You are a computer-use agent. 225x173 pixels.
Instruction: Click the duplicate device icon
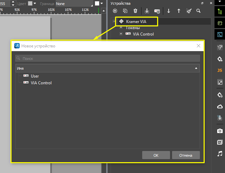[125, 11]
